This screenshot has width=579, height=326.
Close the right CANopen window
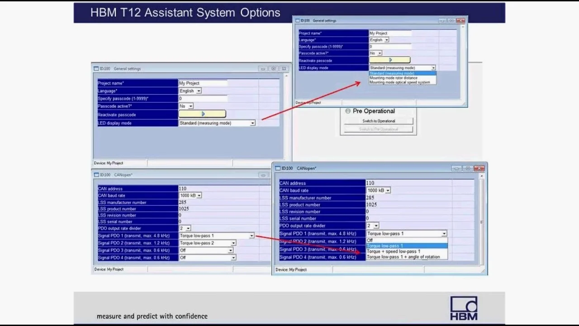pos(479,168)
